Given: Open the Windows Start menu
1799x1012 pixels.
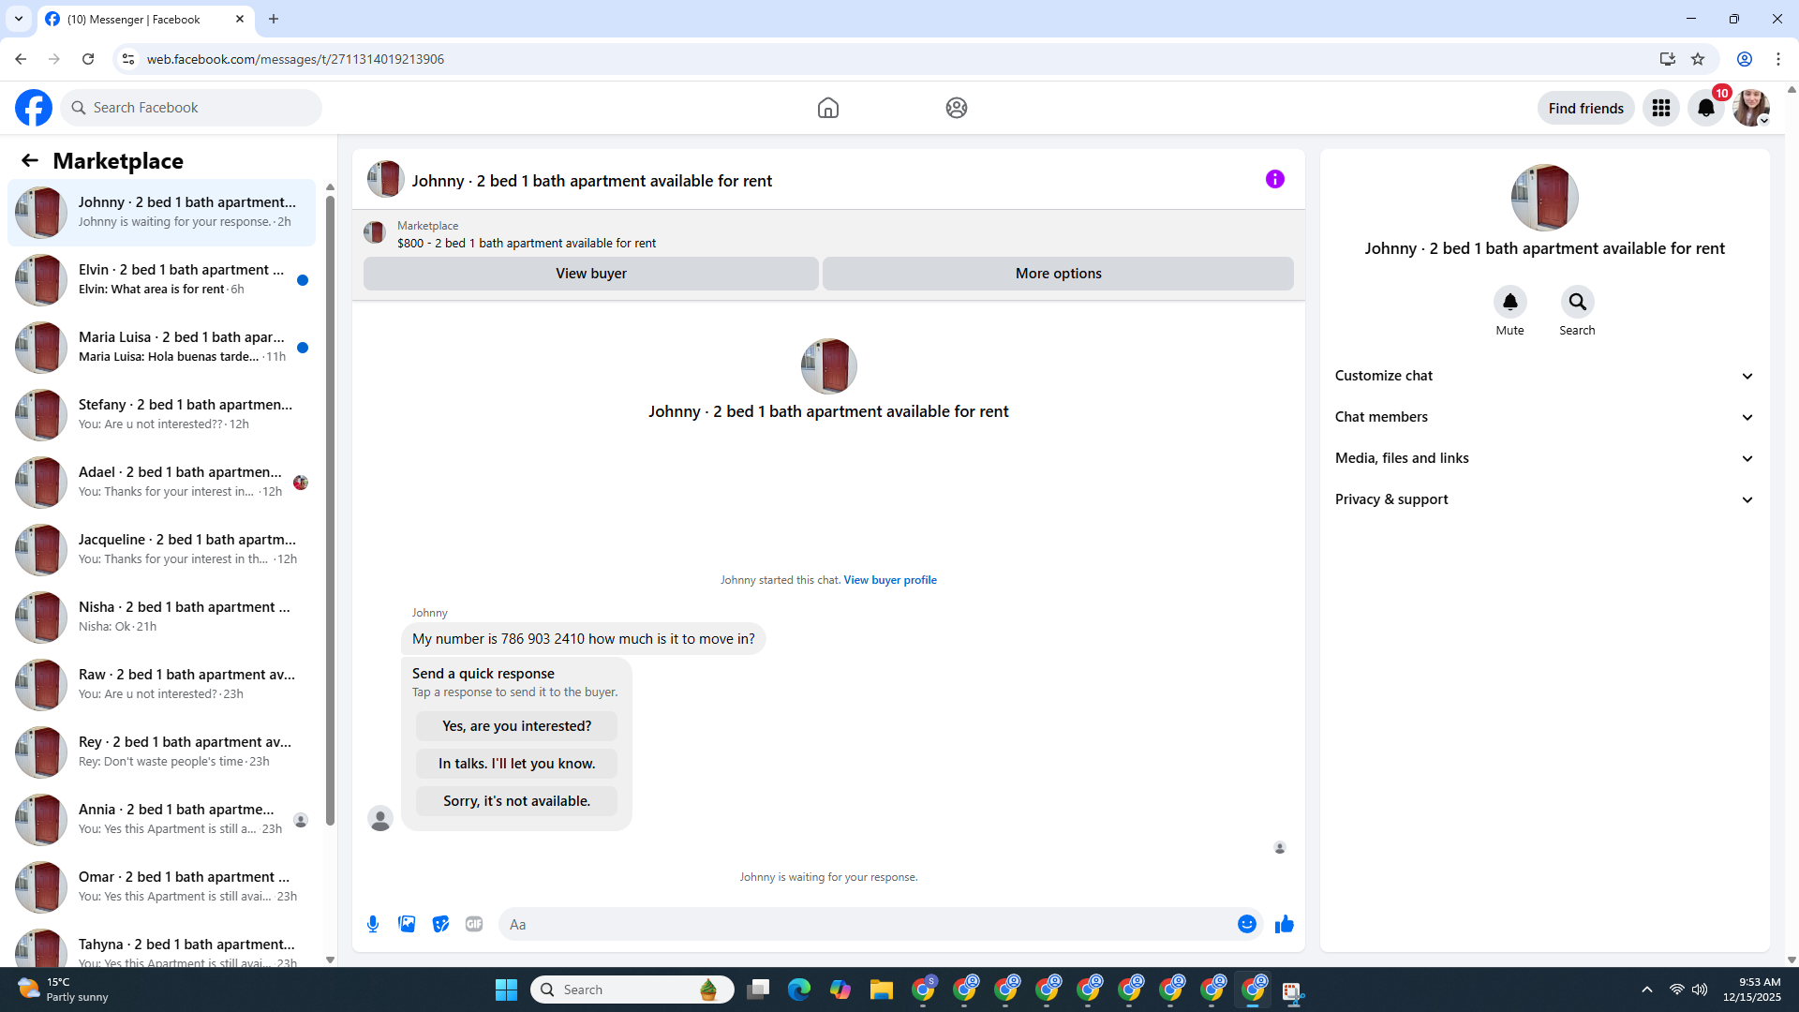Looking at the screenshot, I should [506, 990].
